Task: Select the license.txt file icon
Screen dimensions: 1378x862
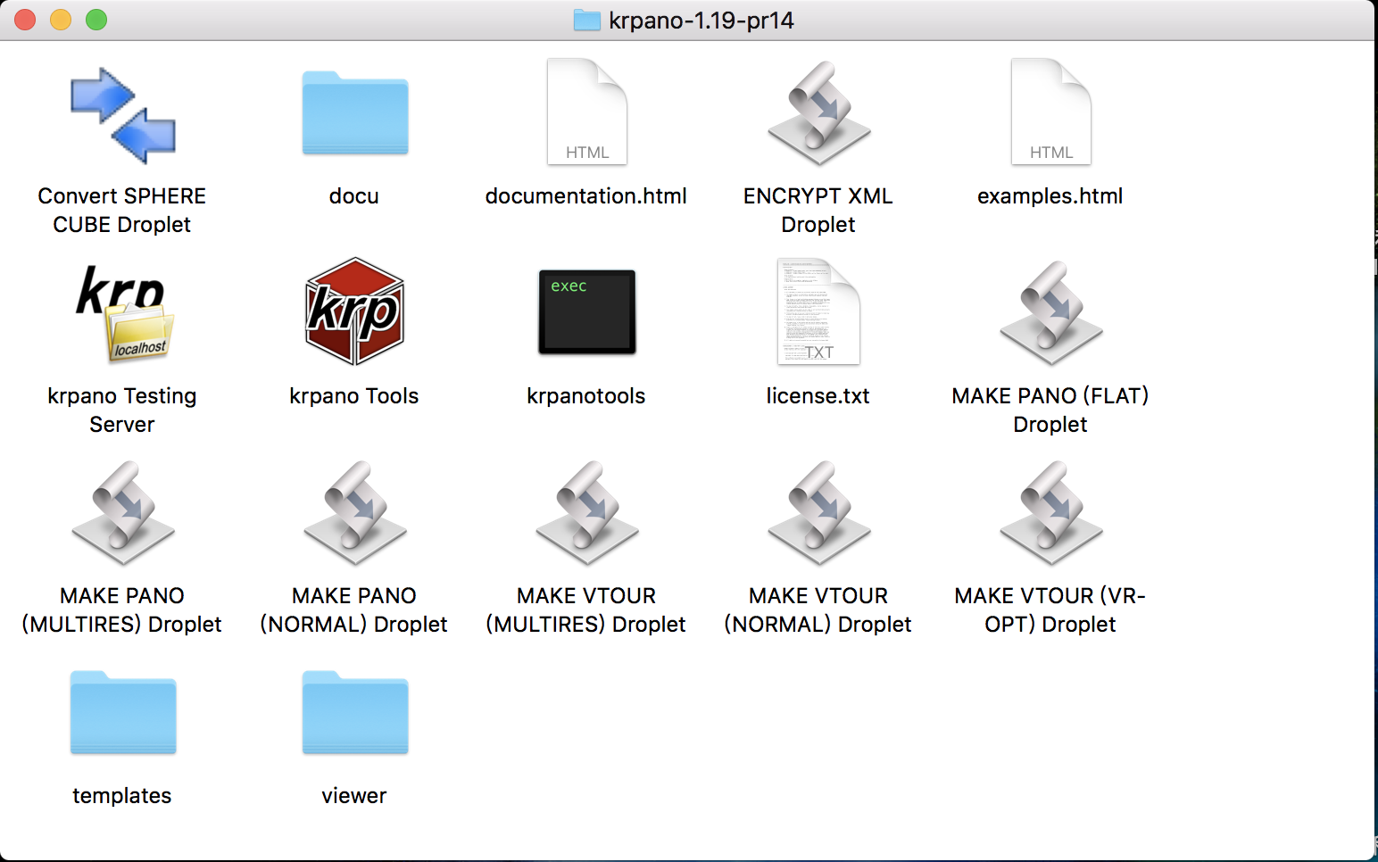Action: (x=819, y=311)
